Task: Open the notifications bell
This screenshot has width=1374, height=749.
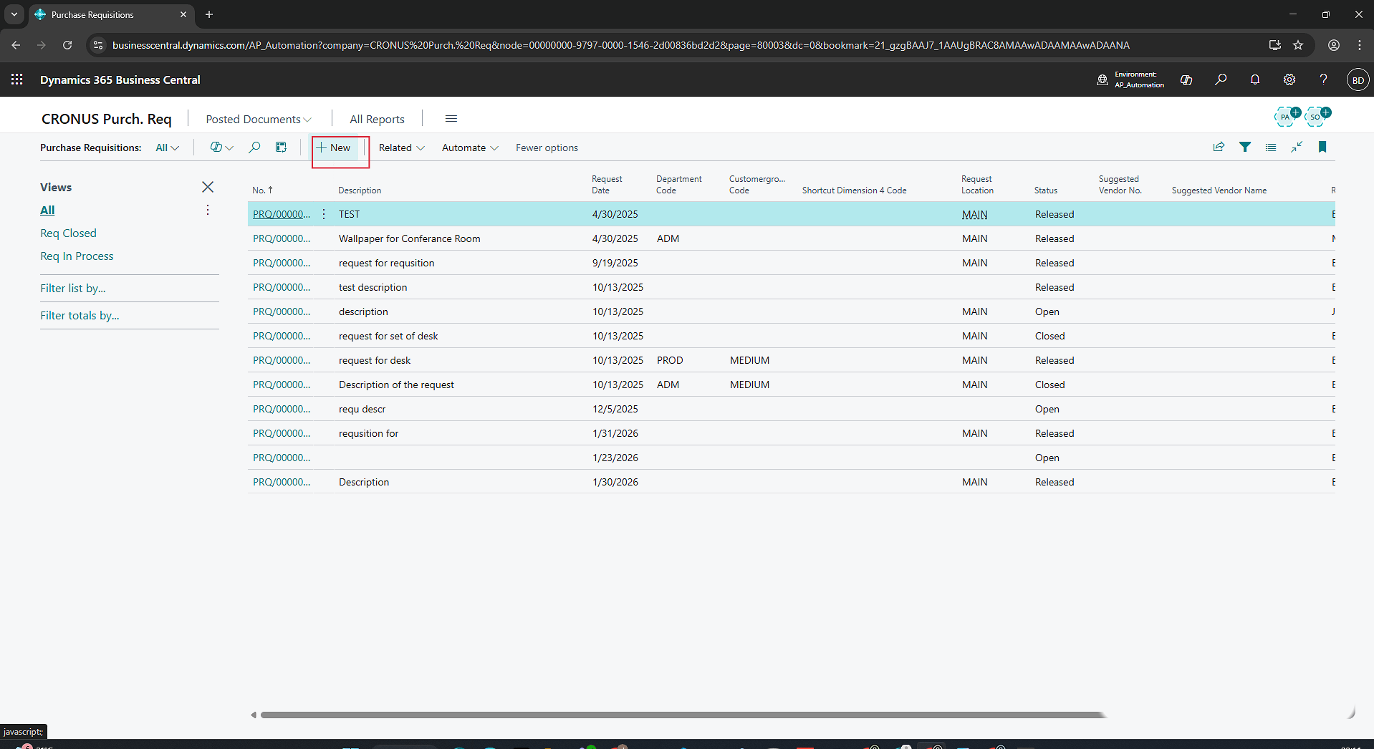Action: 1254,79
